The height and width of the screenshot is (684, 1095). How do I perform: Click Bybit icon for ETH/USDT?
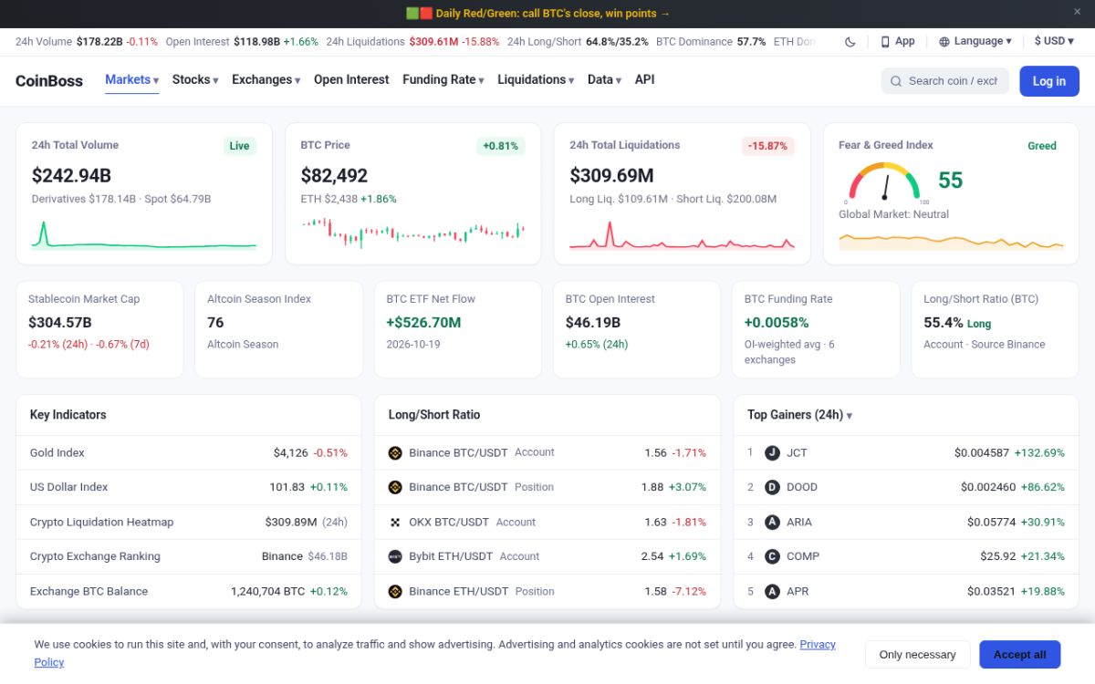point(395,556)
